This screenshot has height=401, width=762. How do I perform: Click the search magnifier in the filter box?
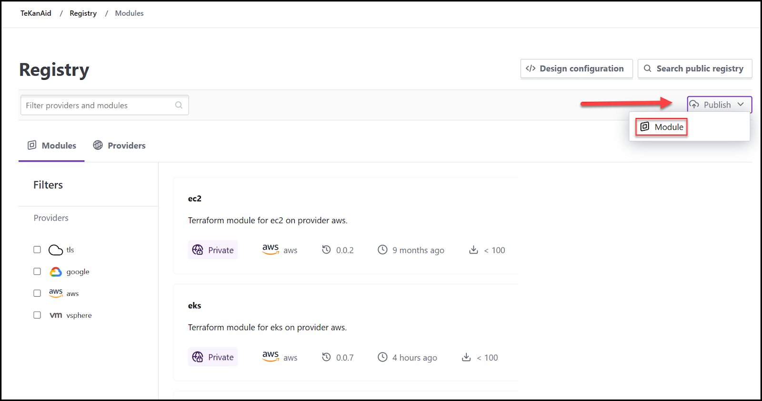pos(179,105)
